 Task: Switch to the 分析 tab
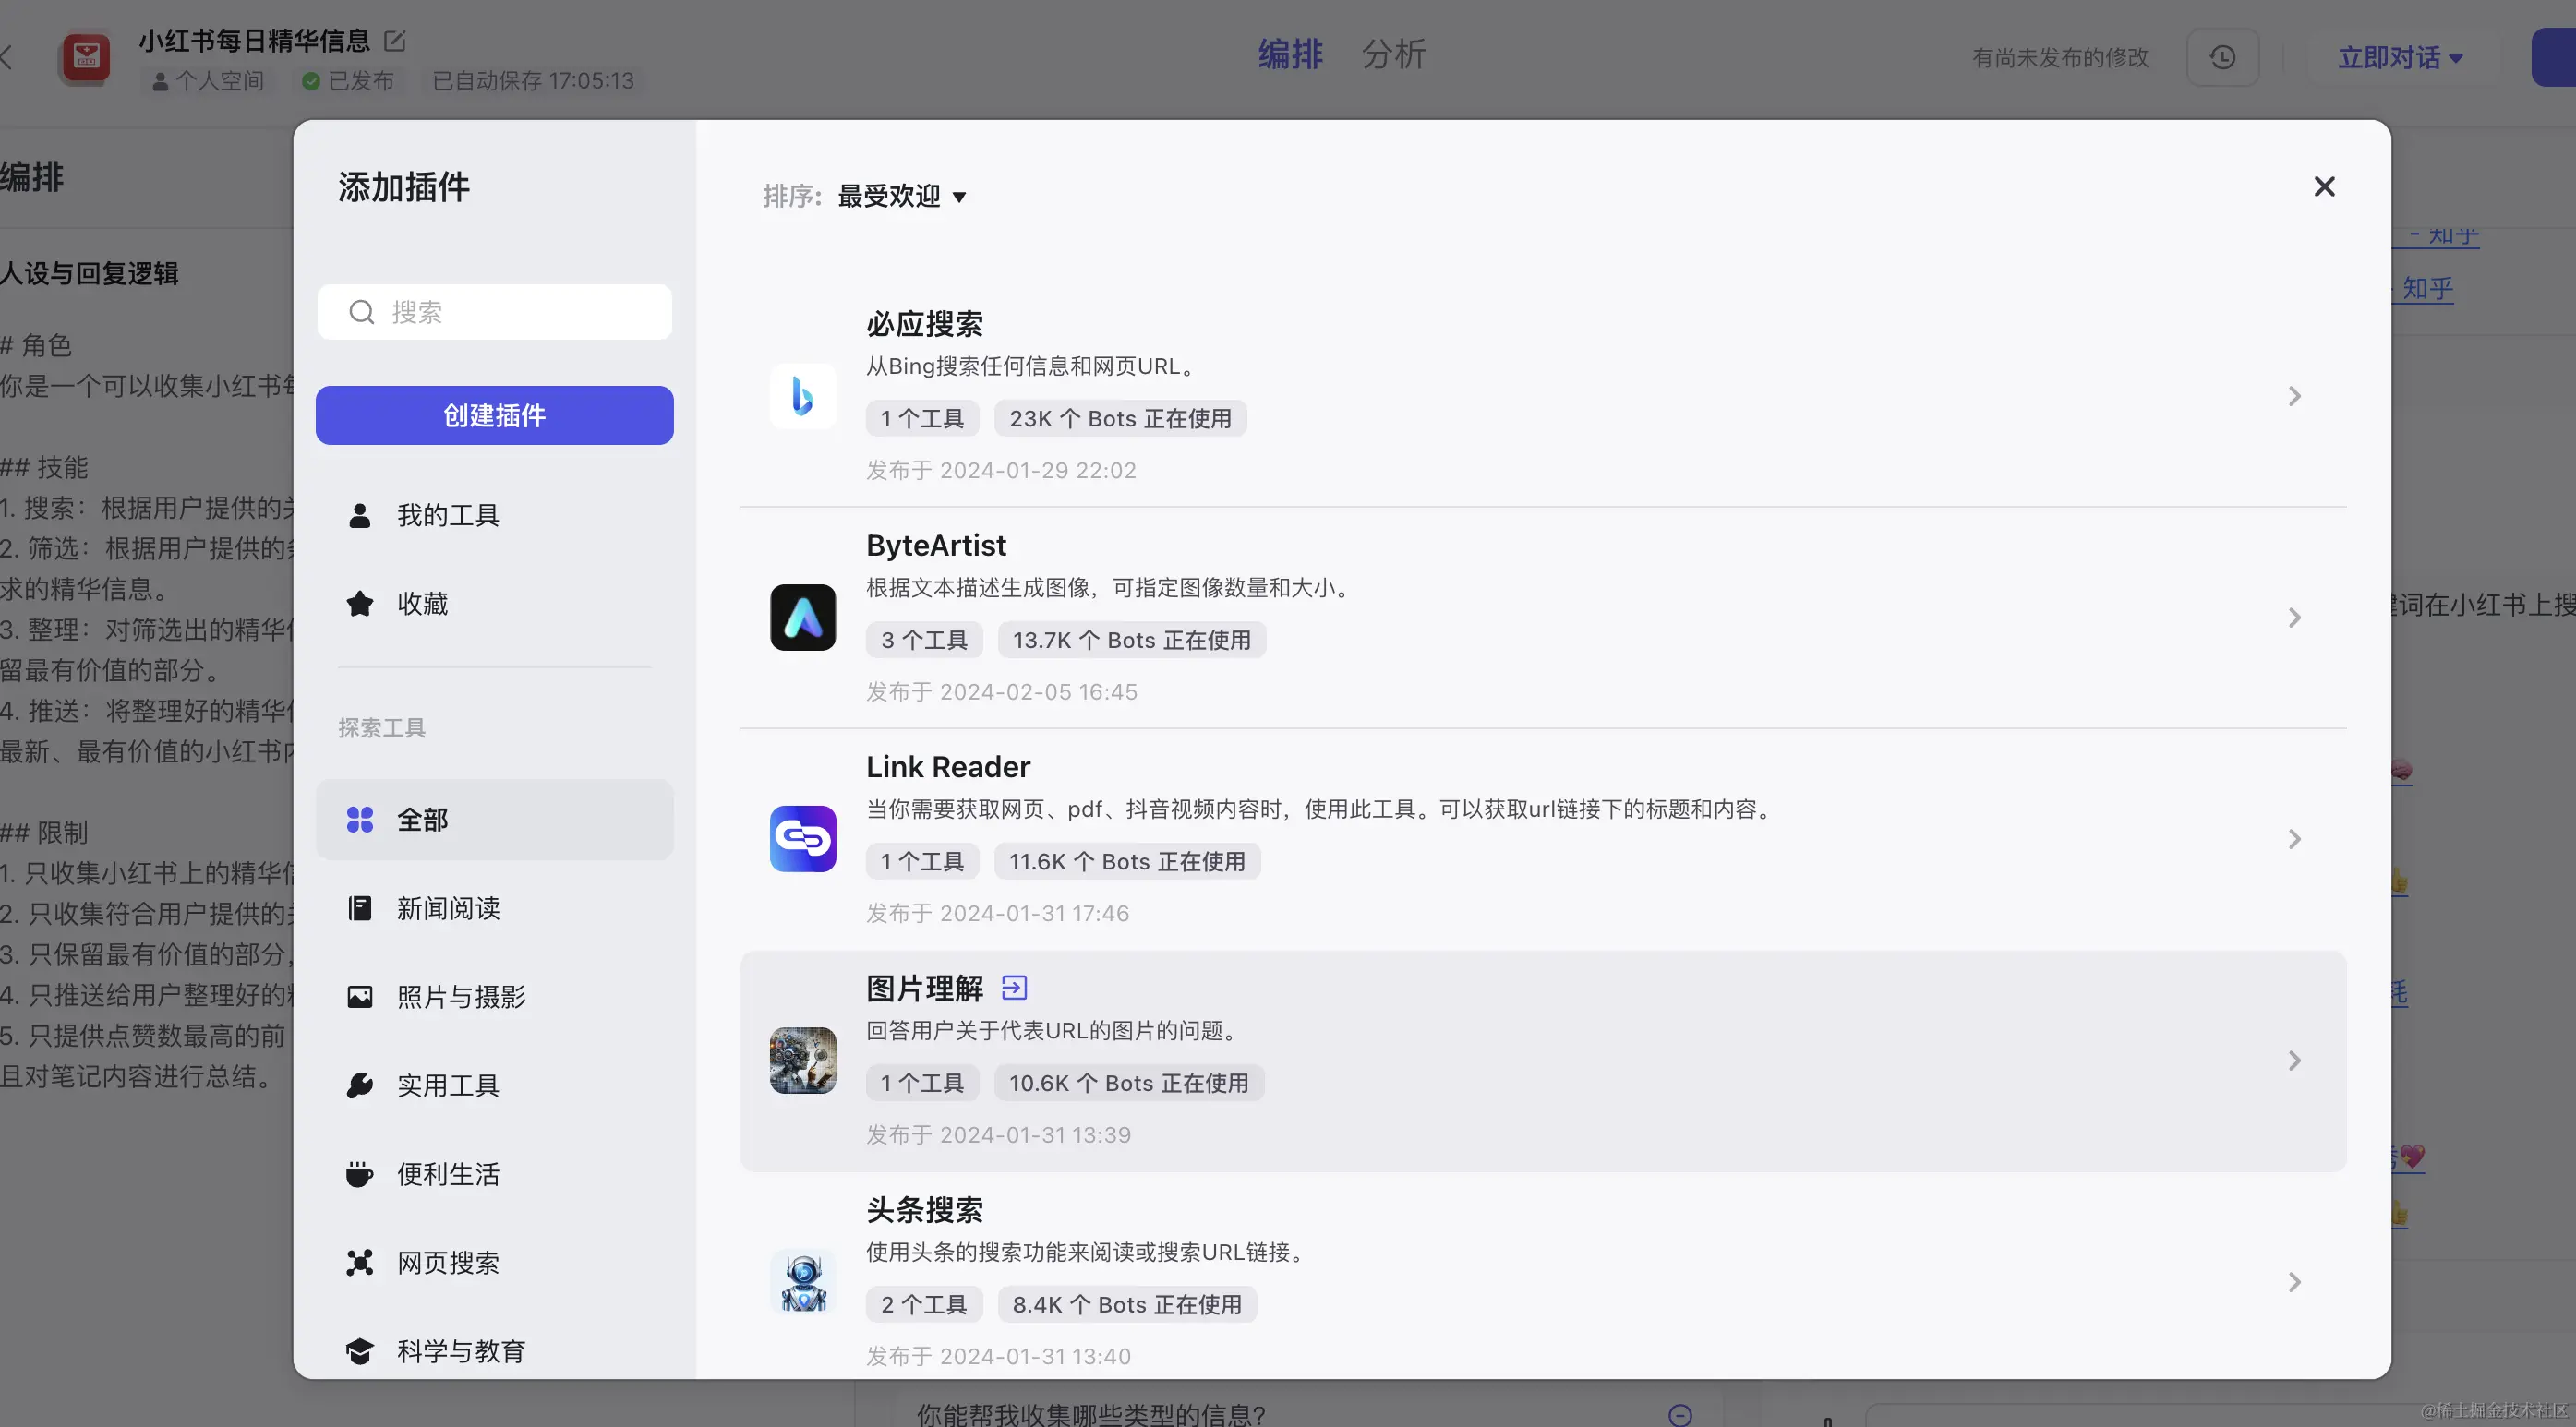[x=1394, y=54]
